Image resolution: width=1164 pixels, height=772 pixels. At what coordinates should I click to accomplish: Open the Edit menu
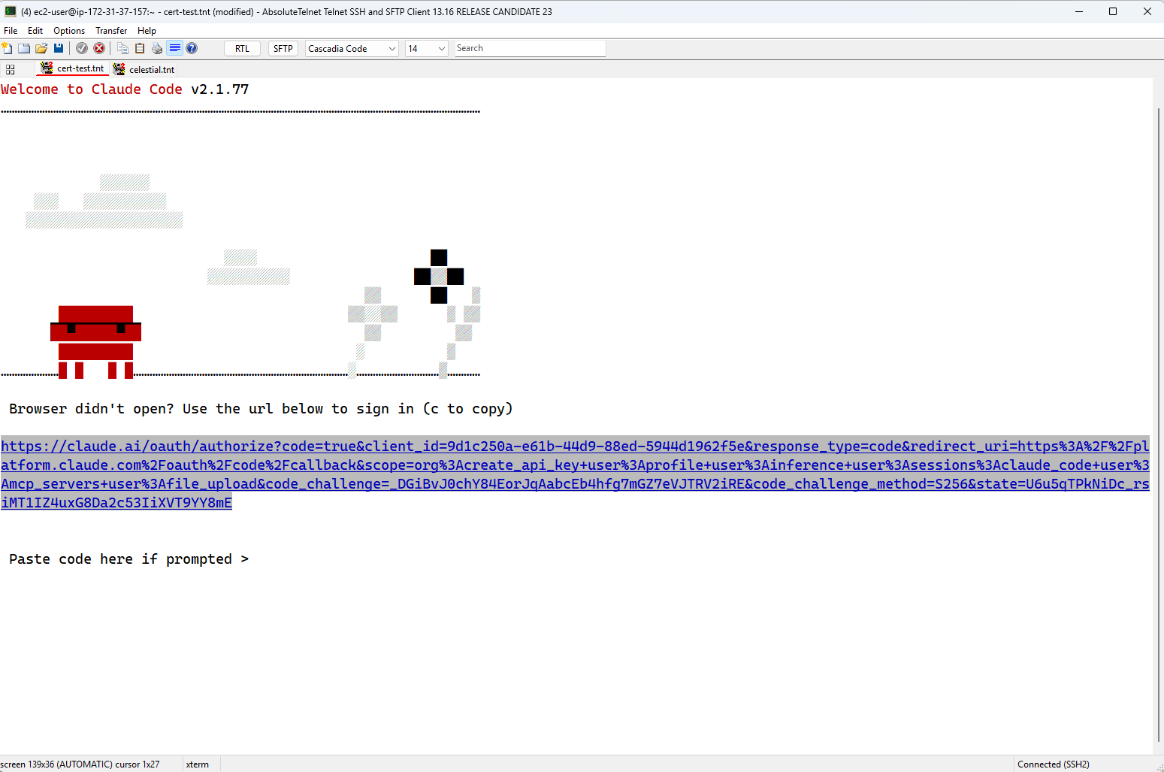35,31
